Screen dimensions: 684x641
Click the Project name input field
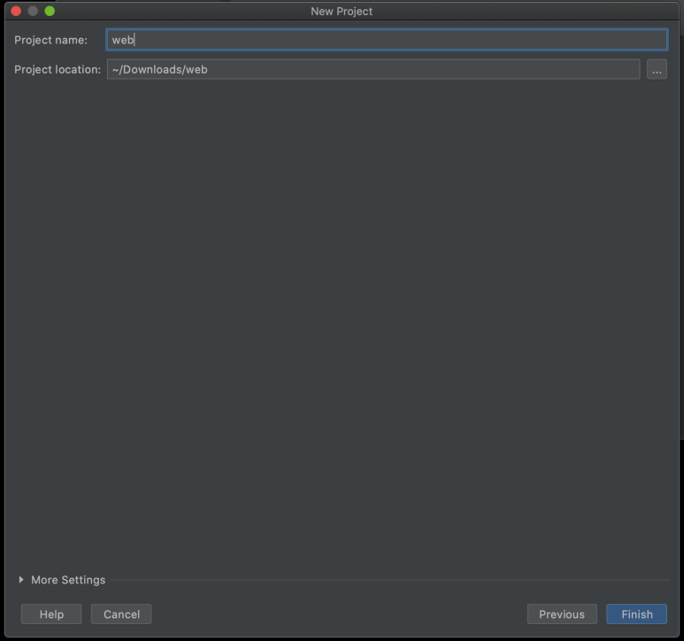[387, 40]
